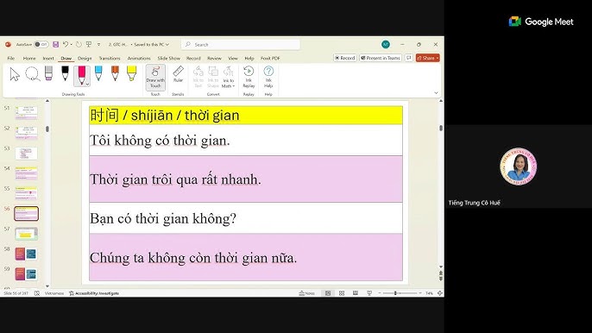This screenshot has width=592, height=333.
Task: Turn on the Ruler stencil
Action: click(178, 74)
